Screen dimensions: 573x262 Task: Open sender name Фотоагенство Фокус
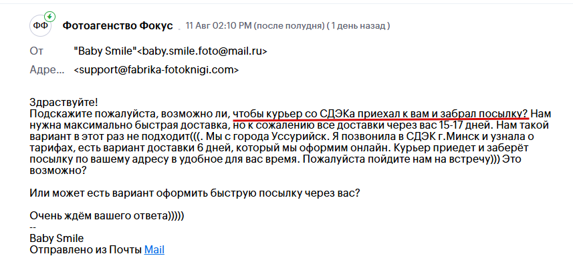(x=118, y=26)
